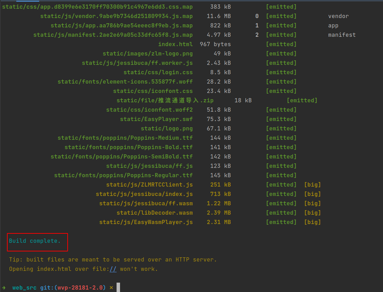Click the web_src directory name in prompt
383x292 pixels.
(x=24, y=288)
